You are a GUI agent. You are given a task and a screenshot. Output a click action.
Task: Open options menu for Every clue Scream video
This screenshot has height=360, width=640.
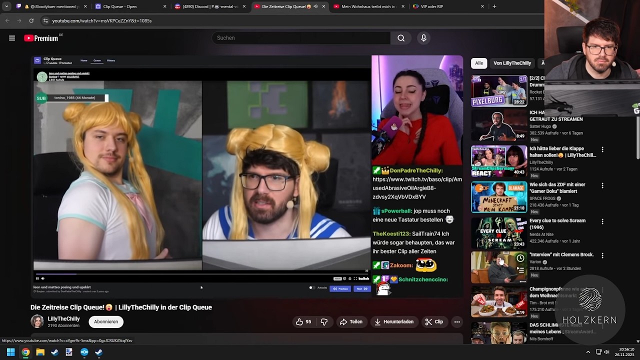point(602,221)
